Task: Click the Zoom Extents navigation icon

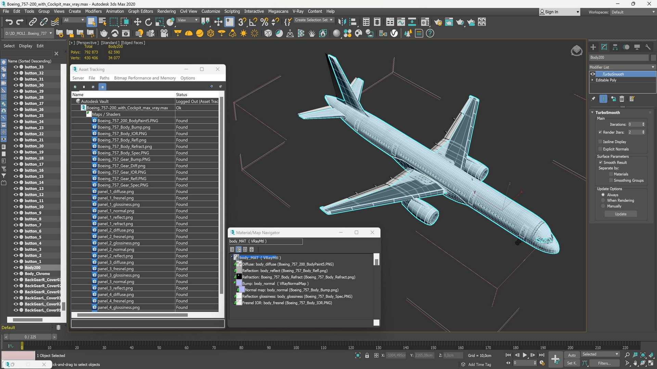Action: 643,355
